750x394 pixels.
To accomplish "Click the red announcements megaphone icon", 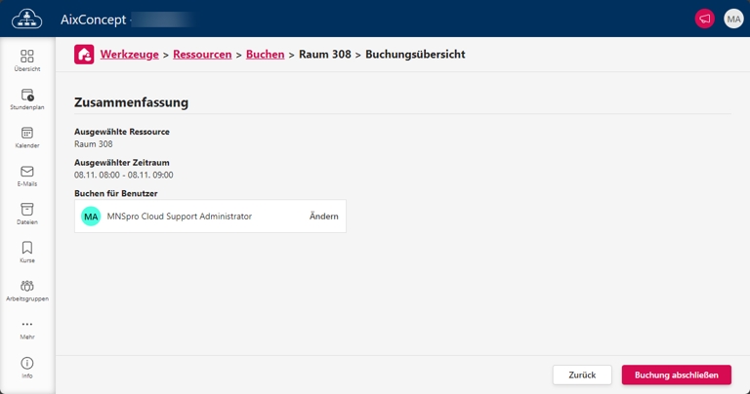I will click(703, 19).
